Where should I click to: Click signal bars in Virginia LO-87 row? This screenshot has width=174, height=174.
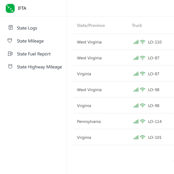tap(136, 74)
